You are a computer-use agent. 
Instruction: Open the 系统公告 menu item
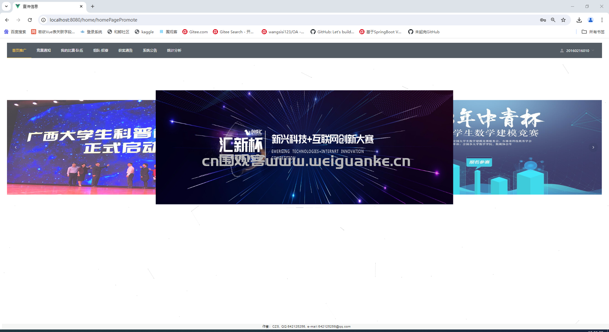pyautogui.click(x=150, y=50)
